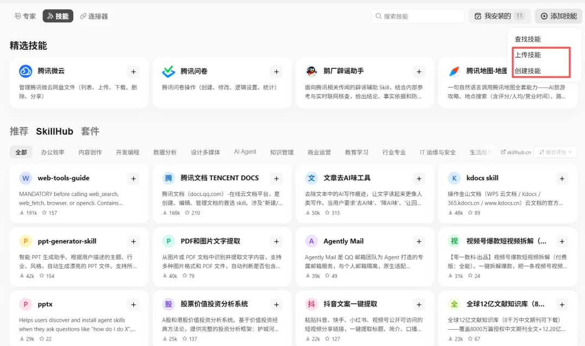Click the K avatar of kdocs skill

coord(454,178)
